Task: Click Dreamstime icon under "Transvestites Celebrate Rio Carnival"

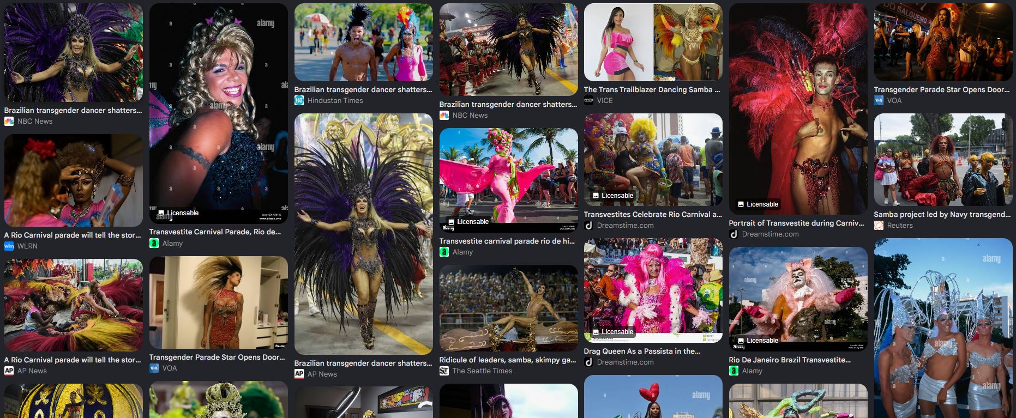Action: pyautogui.click(x=588, y=226)
